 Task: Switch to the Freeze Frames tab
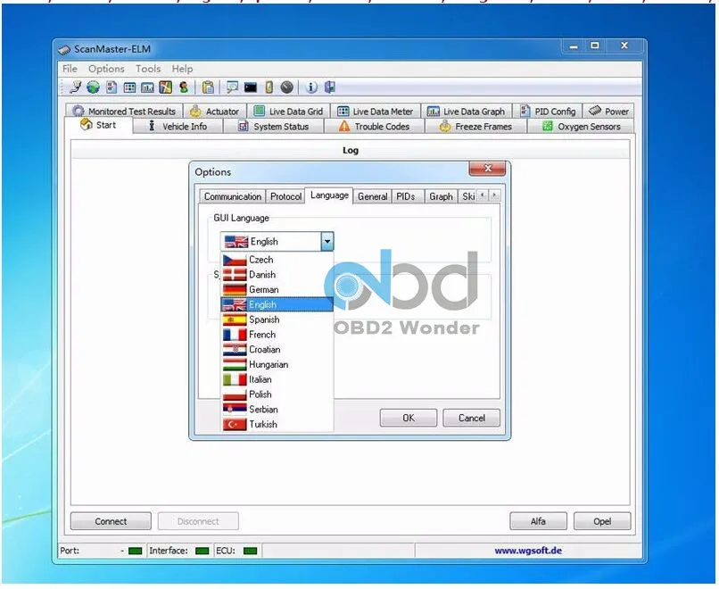pyautogui.click(x=476, y=126)
